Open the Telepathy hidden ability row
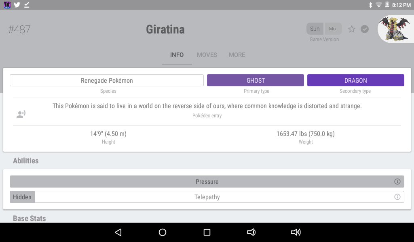Viewport: 414px width, 242px height. click(x=207, y=197)
